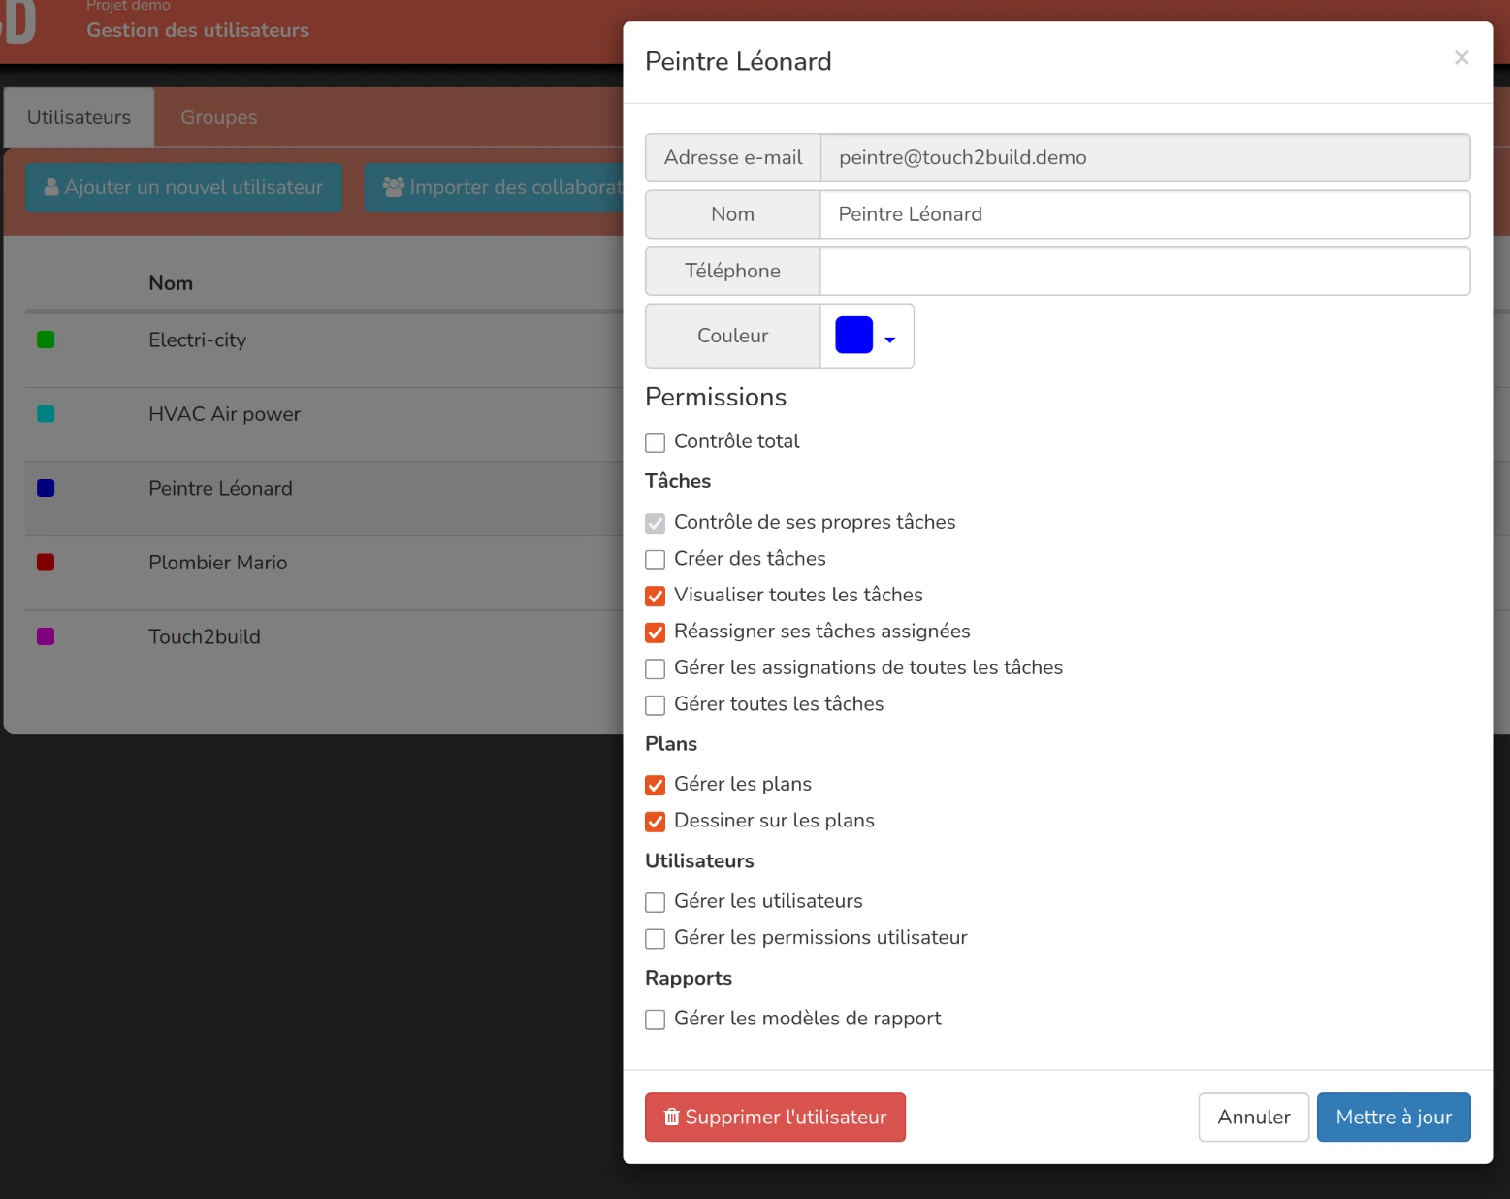This screenshot has height=1199, width=1510.
Task: Click into the Téléphone input field
Action: pos(1144,272)
